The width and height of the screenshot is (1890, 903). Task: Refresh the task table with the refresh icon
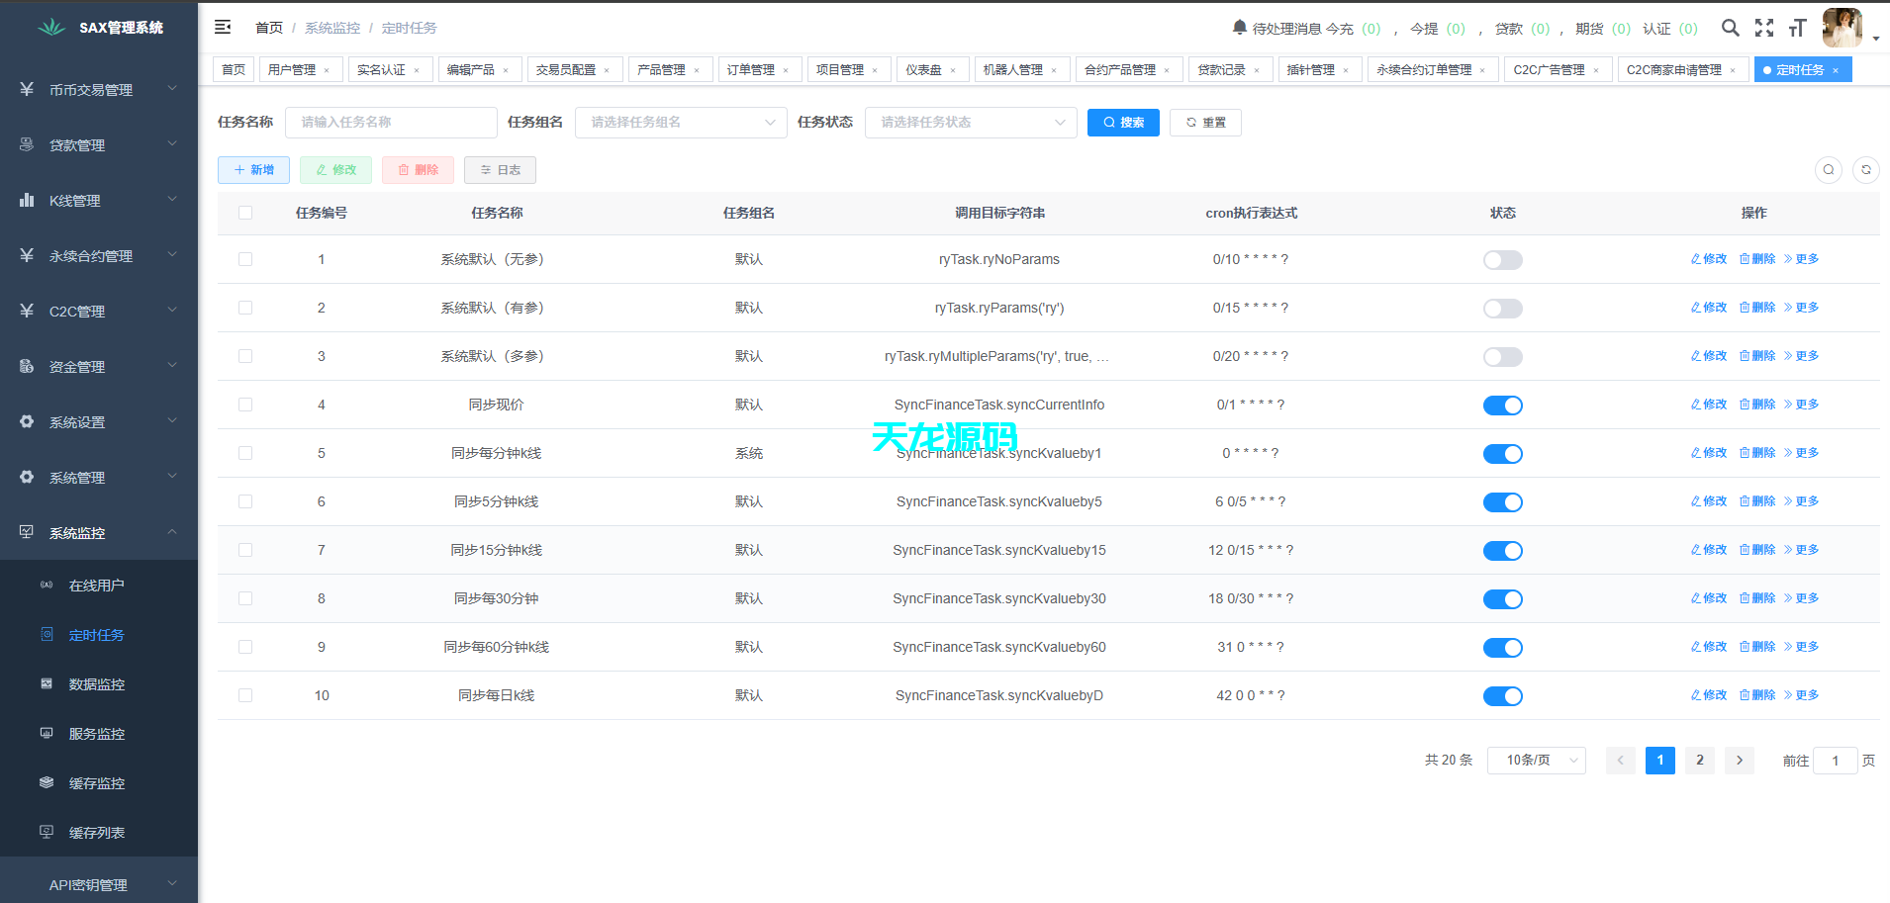point(1865,169)
